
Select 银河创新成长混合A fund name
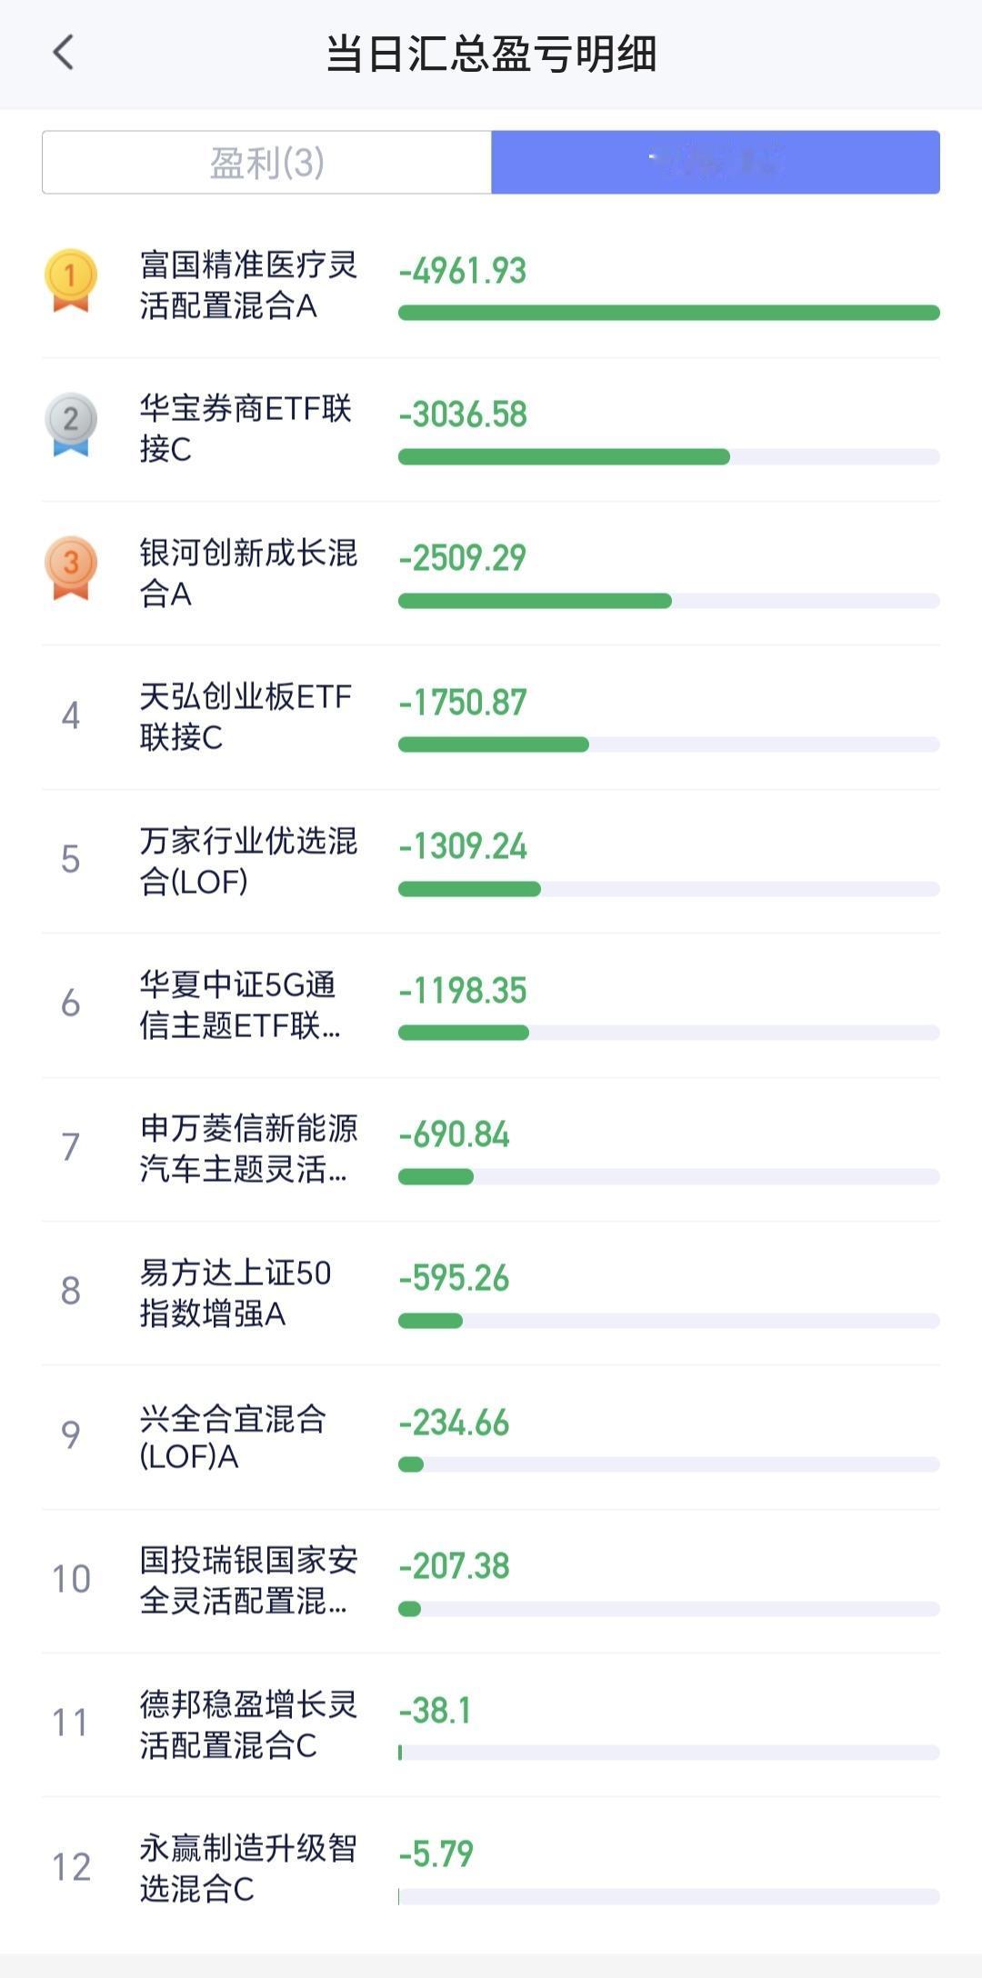point(248,573)
